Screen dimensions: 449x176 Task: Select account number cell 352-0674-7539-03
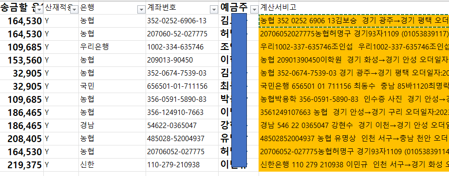coord(182,73)
